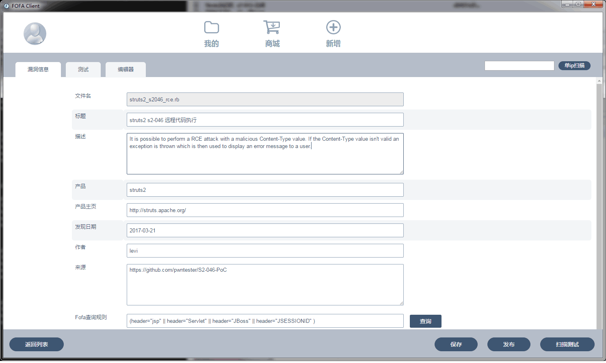Click the 作者 label
Image resolution: width=606 pixels, height=363 pixels.
80,247
